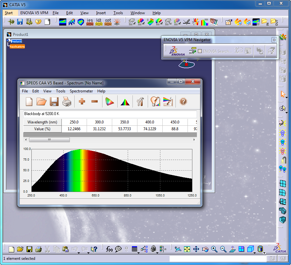This screenshot has height=265, width=291.
Task: Click the Zoom In magnifier icon
Action: click(214, 249)
